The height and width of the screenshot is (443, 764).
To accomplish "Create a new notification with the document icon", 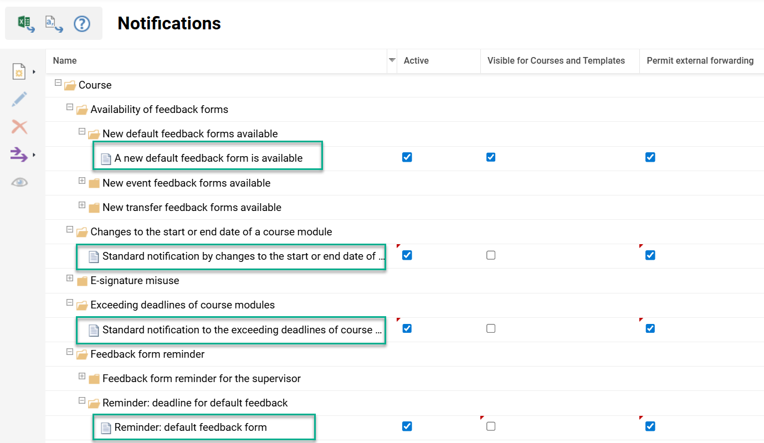I will coord(18,71).
